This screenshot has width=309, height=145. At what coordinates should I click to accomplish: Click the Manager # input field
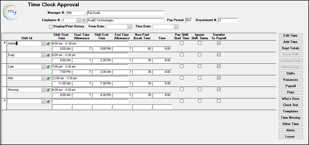75,13
